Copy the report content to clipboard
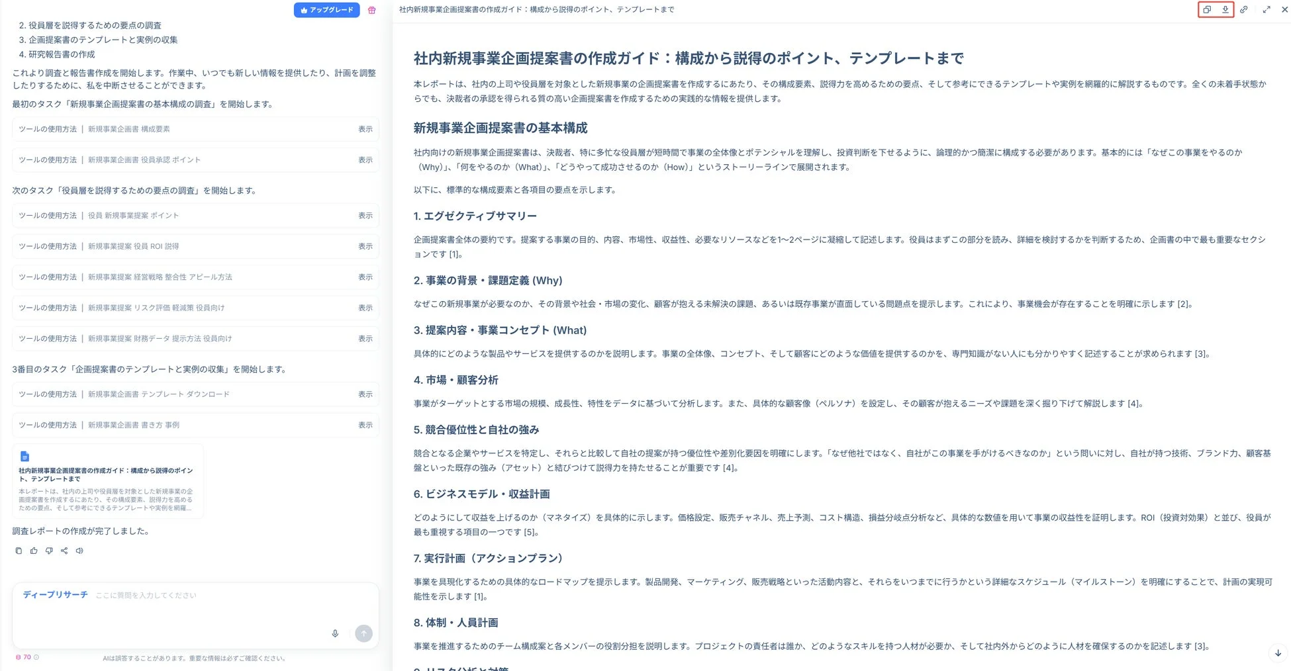The image size is (1291, 671). click(x=1206, y=9)
